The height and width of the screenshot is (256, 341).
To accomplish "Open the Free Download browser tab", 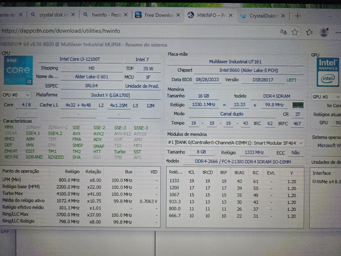I will pyautogui.click(x=158, y=15).
